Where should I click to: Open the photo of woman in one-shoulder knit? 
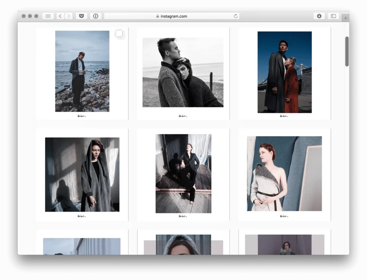[x=284, y=174]
